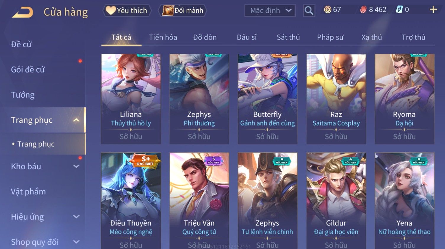The width and height of the screenshot is (445, 249).
Task: Switch to the Pháp sư tab
Action: pos(330,37)
